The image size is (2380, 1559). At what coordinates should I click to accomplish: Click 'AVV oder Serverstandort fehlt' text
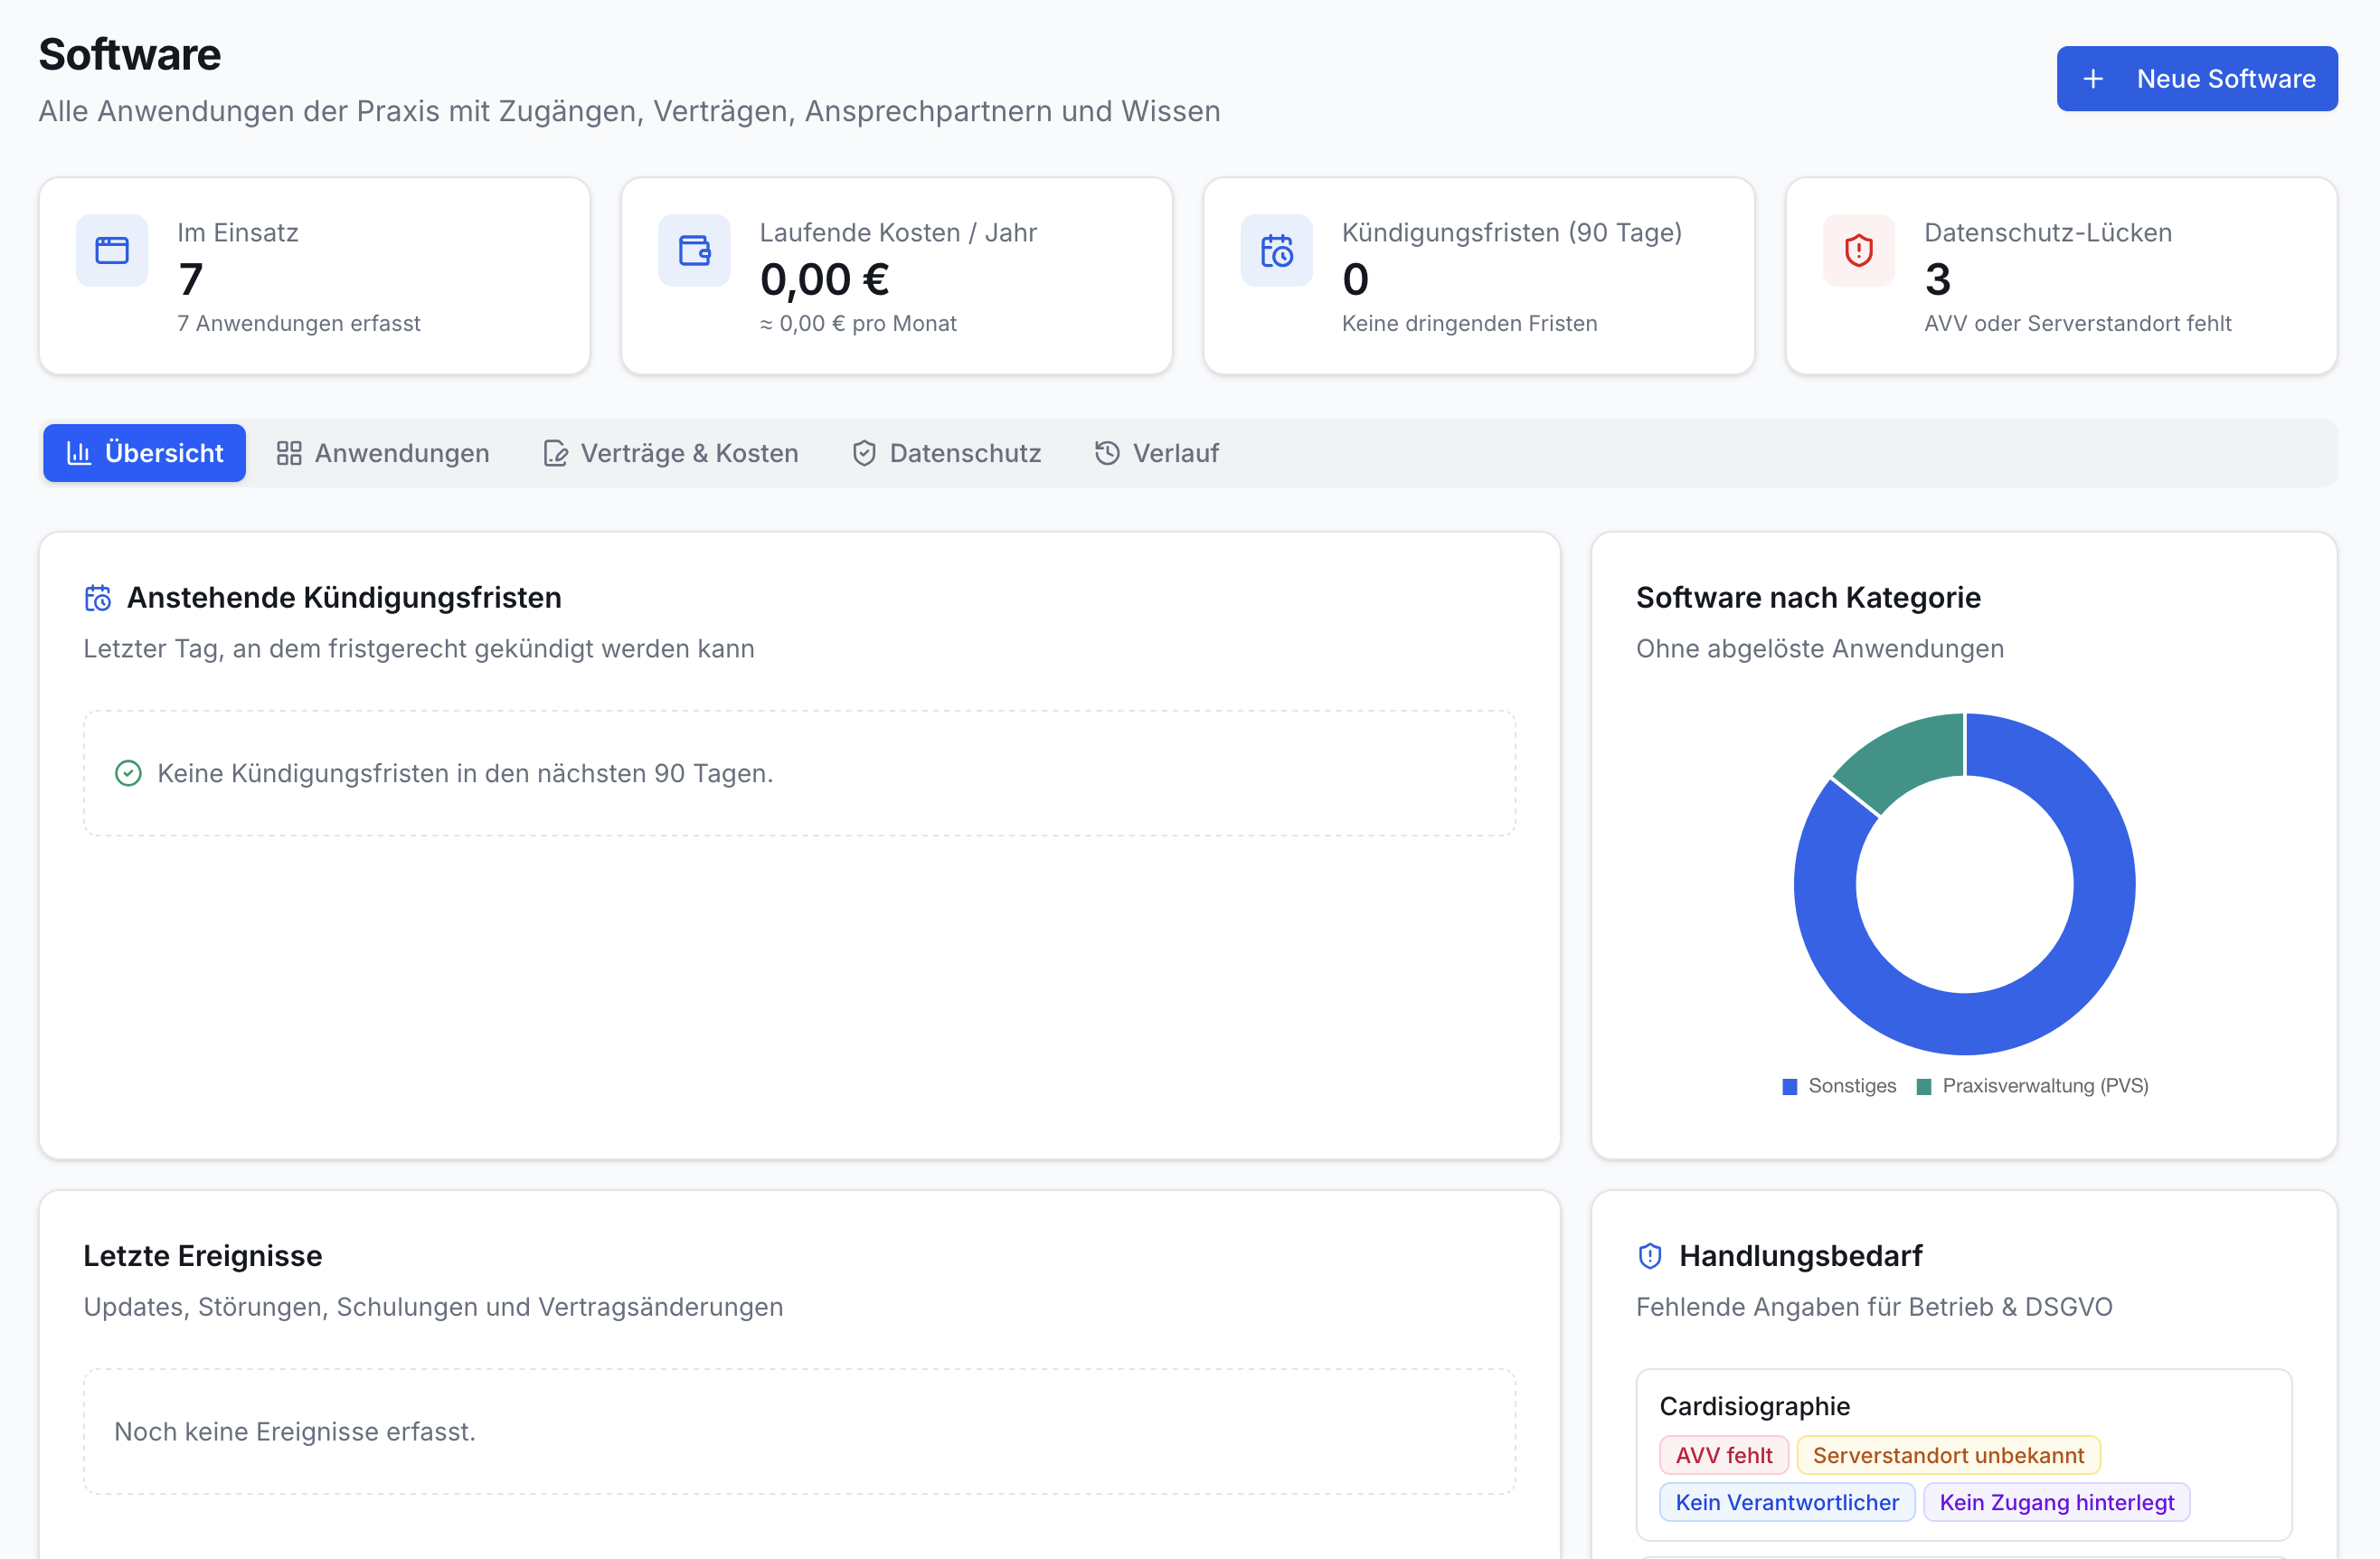2077,323
